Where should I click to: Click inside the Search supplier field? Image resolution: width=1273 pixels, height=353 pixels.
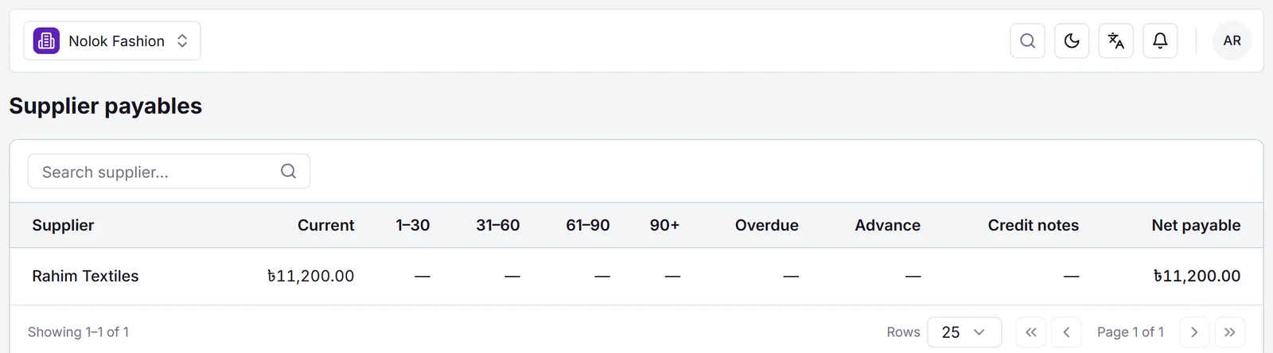point(169,172)
